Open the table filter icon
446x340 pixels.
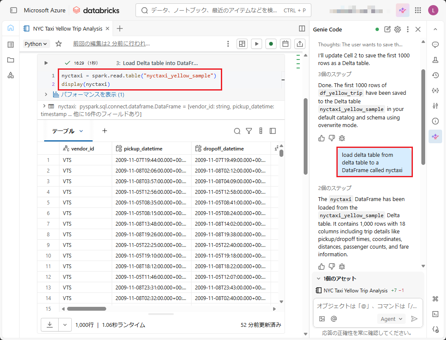click(x=249, y=131)
